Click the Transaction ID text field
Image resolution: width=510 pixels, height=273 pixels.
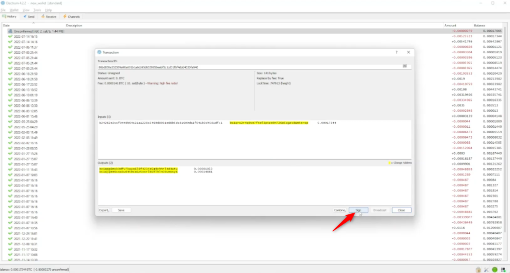click(x=249, y=66)
